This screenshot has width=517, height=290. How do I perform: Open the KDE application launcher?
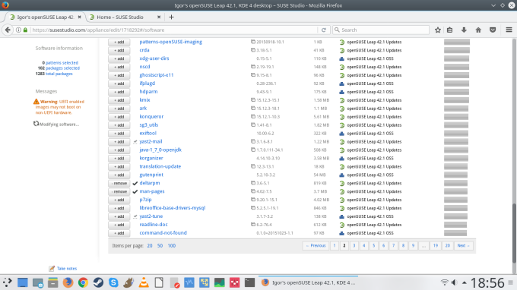click(x=8, y=282)
